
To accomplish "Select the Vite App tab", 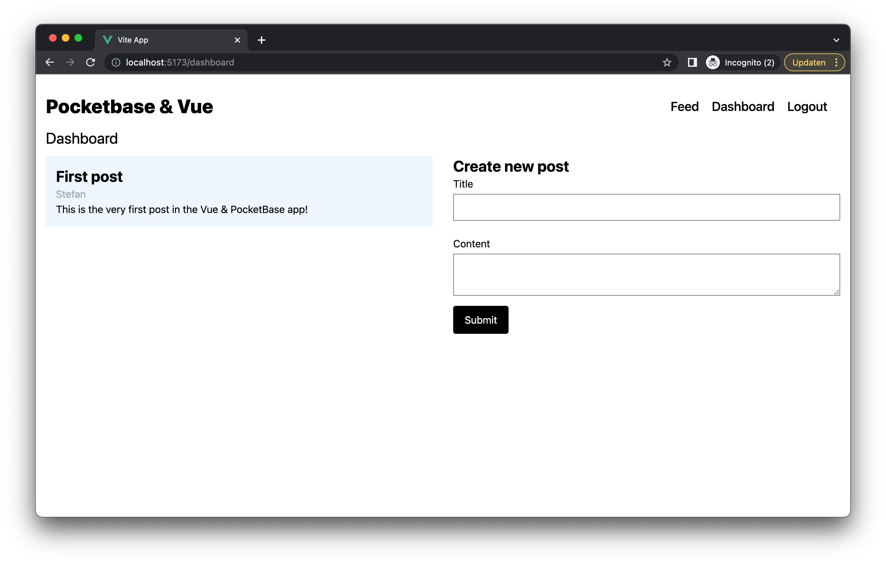I will pyautogui.click(x=171, y=40).
